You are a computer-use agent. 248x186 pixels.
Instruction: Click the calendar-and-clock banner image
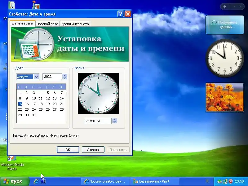click(70, 44)
